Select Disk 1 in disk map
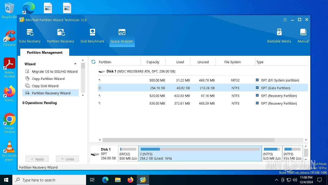The image size is (328, 185). [104, 154]
